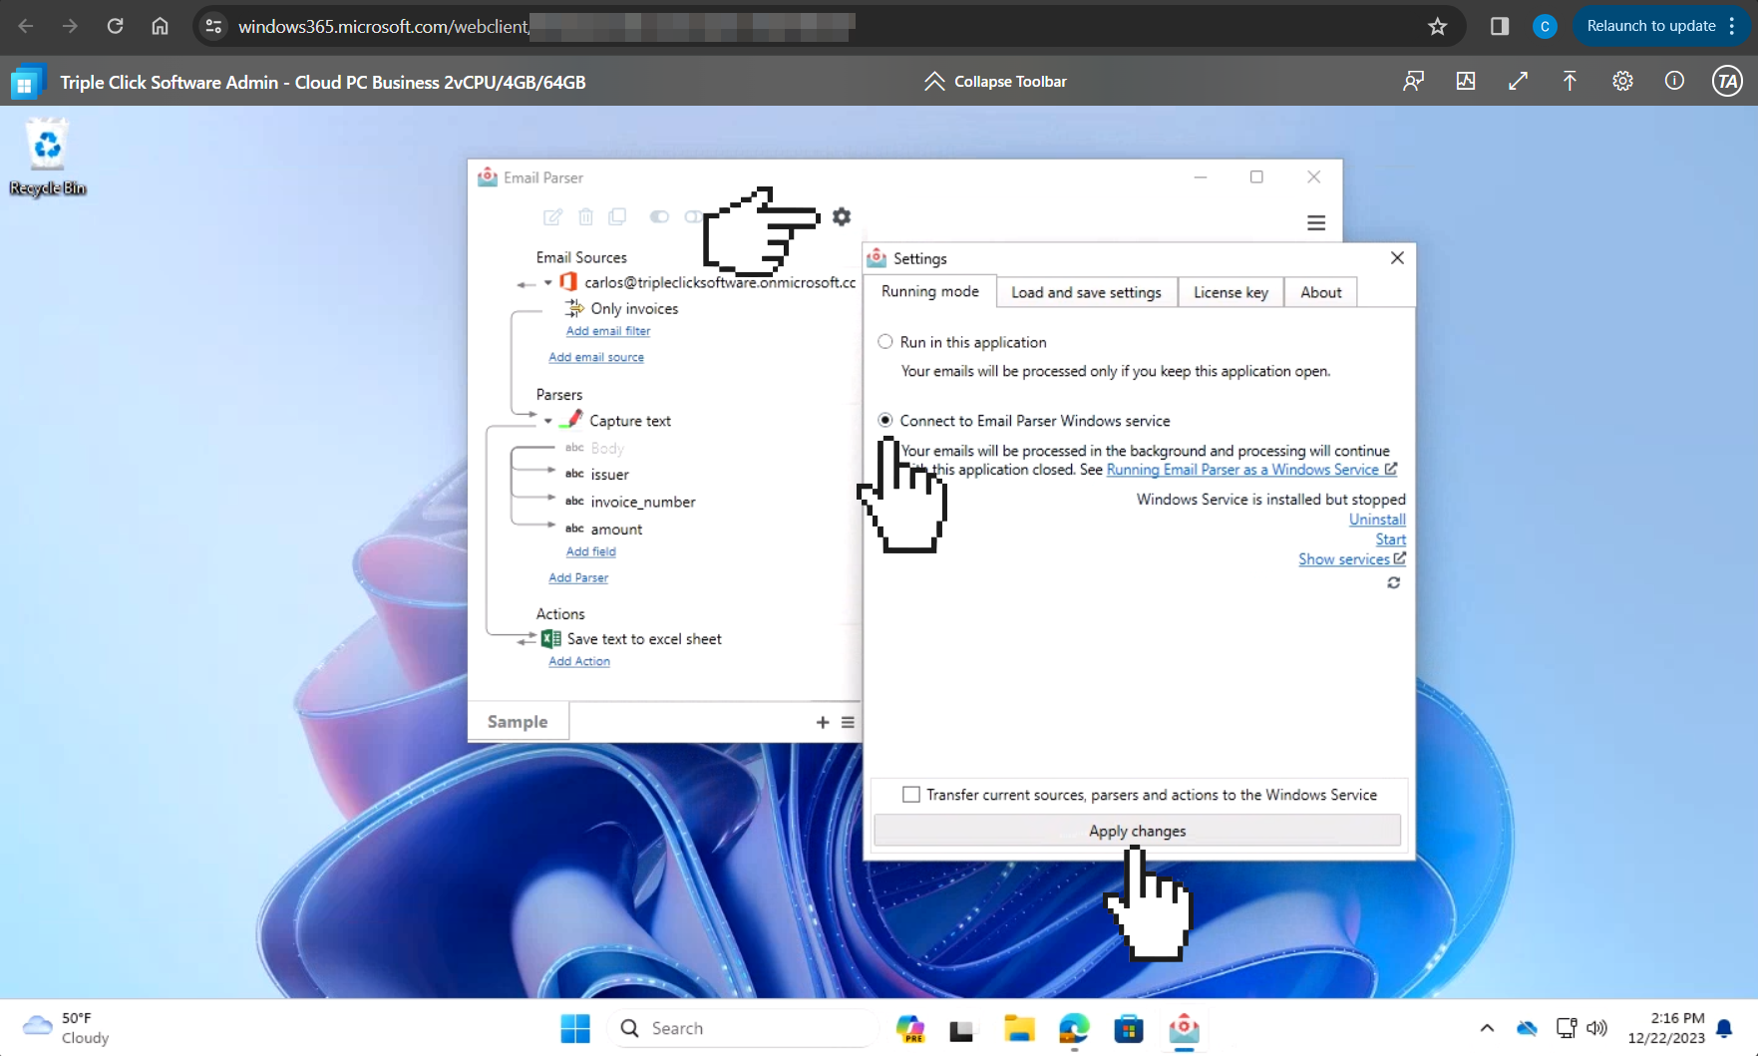Screen dimensions: 1758x1056
Task: Select Run in this application radio button
Action: point(885,342)
